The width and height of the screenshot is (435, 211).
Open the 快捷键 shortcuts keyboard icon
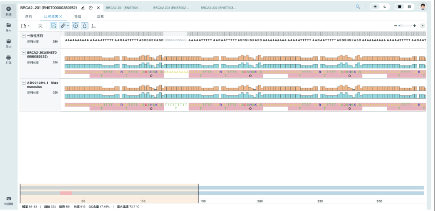9,201
